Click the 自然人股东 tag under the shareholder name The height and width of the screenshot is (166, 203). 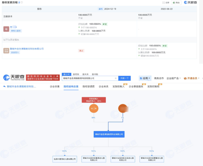[x=16, y=31]
